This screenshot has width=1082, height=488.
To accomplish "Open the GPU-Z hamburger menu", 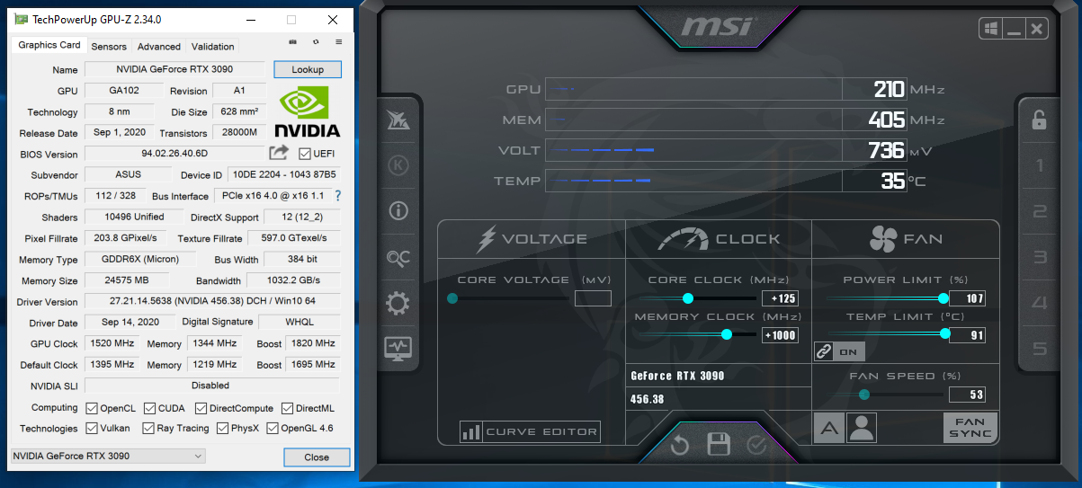I will [339, 42].
